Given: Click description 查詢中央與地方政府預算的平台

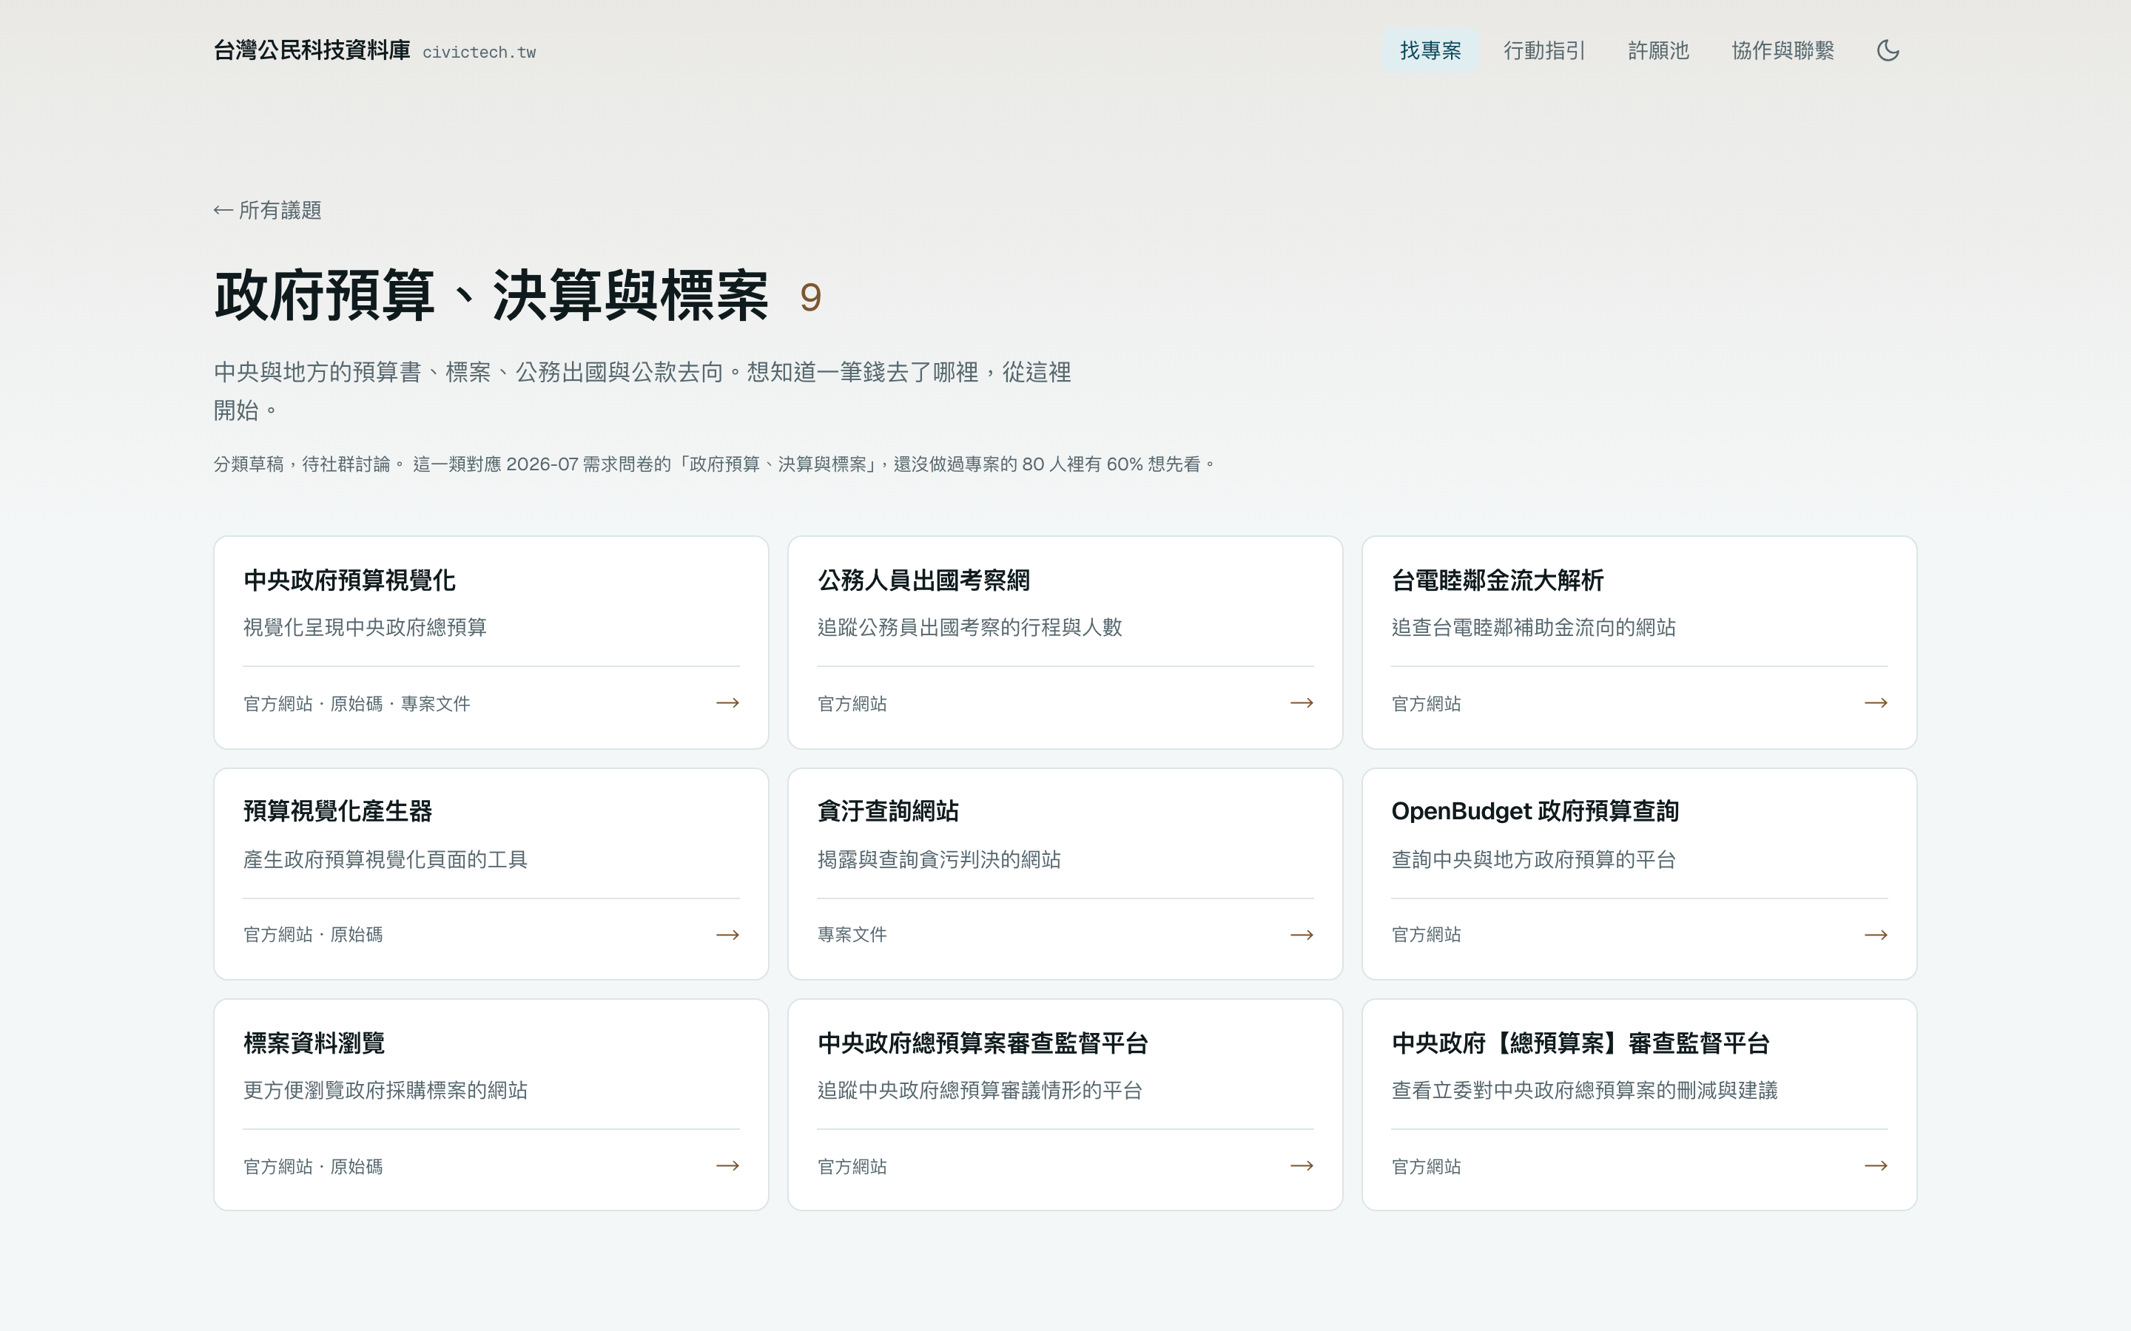Looking at the screenshot, I should click(x=1533, y=859).
